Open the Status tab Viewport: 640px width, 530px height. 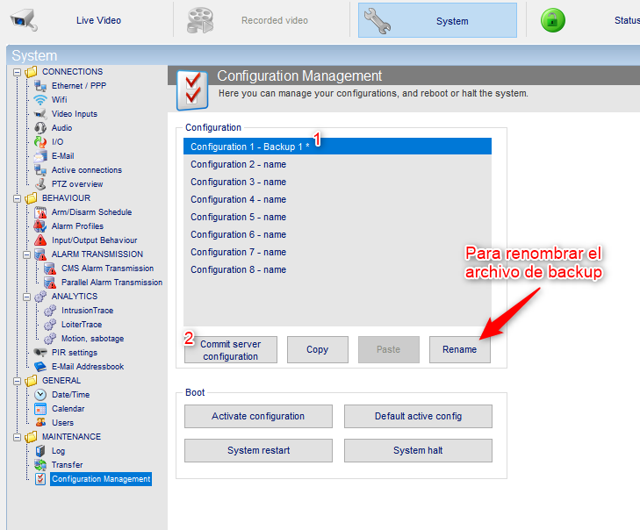click(627, 20)
